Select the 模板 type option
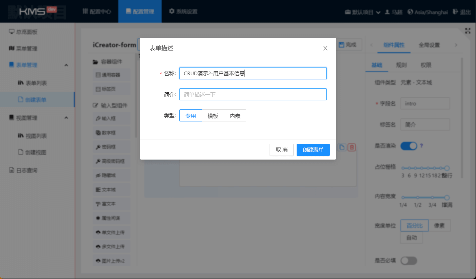The image size is (476, 279). click(x=213, y=116)
